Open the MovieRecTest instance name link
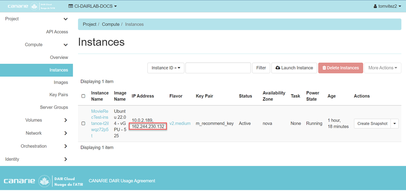The width and height of the screenshot is (406, 196). pos(100,124)
